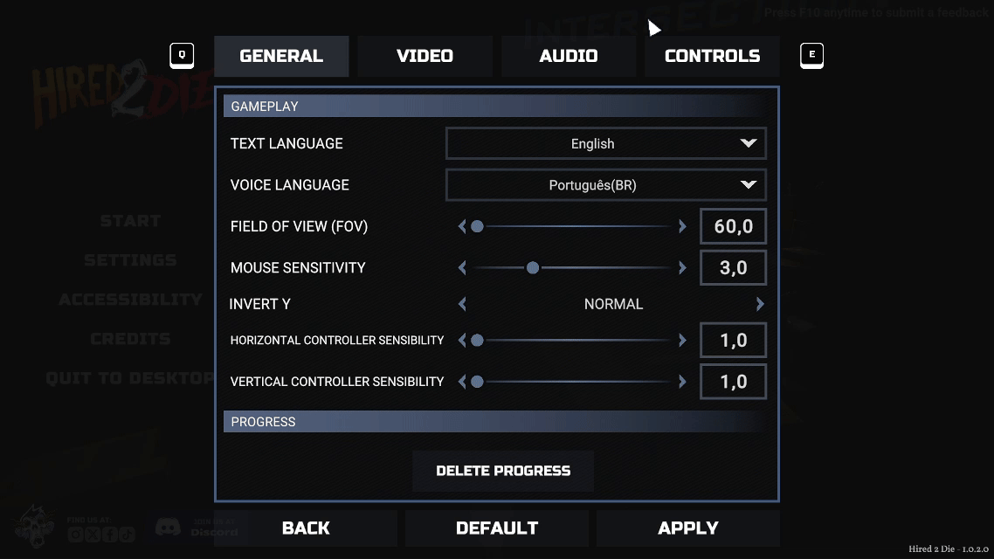Click the Vertical Controller Sensibility slider handle
This screenshot has width=994, height=559.
478,382
